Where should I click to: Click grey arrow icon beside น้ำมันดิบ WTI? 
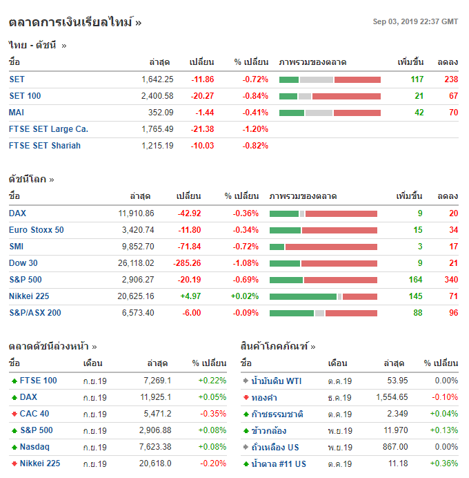click(246, 381)
